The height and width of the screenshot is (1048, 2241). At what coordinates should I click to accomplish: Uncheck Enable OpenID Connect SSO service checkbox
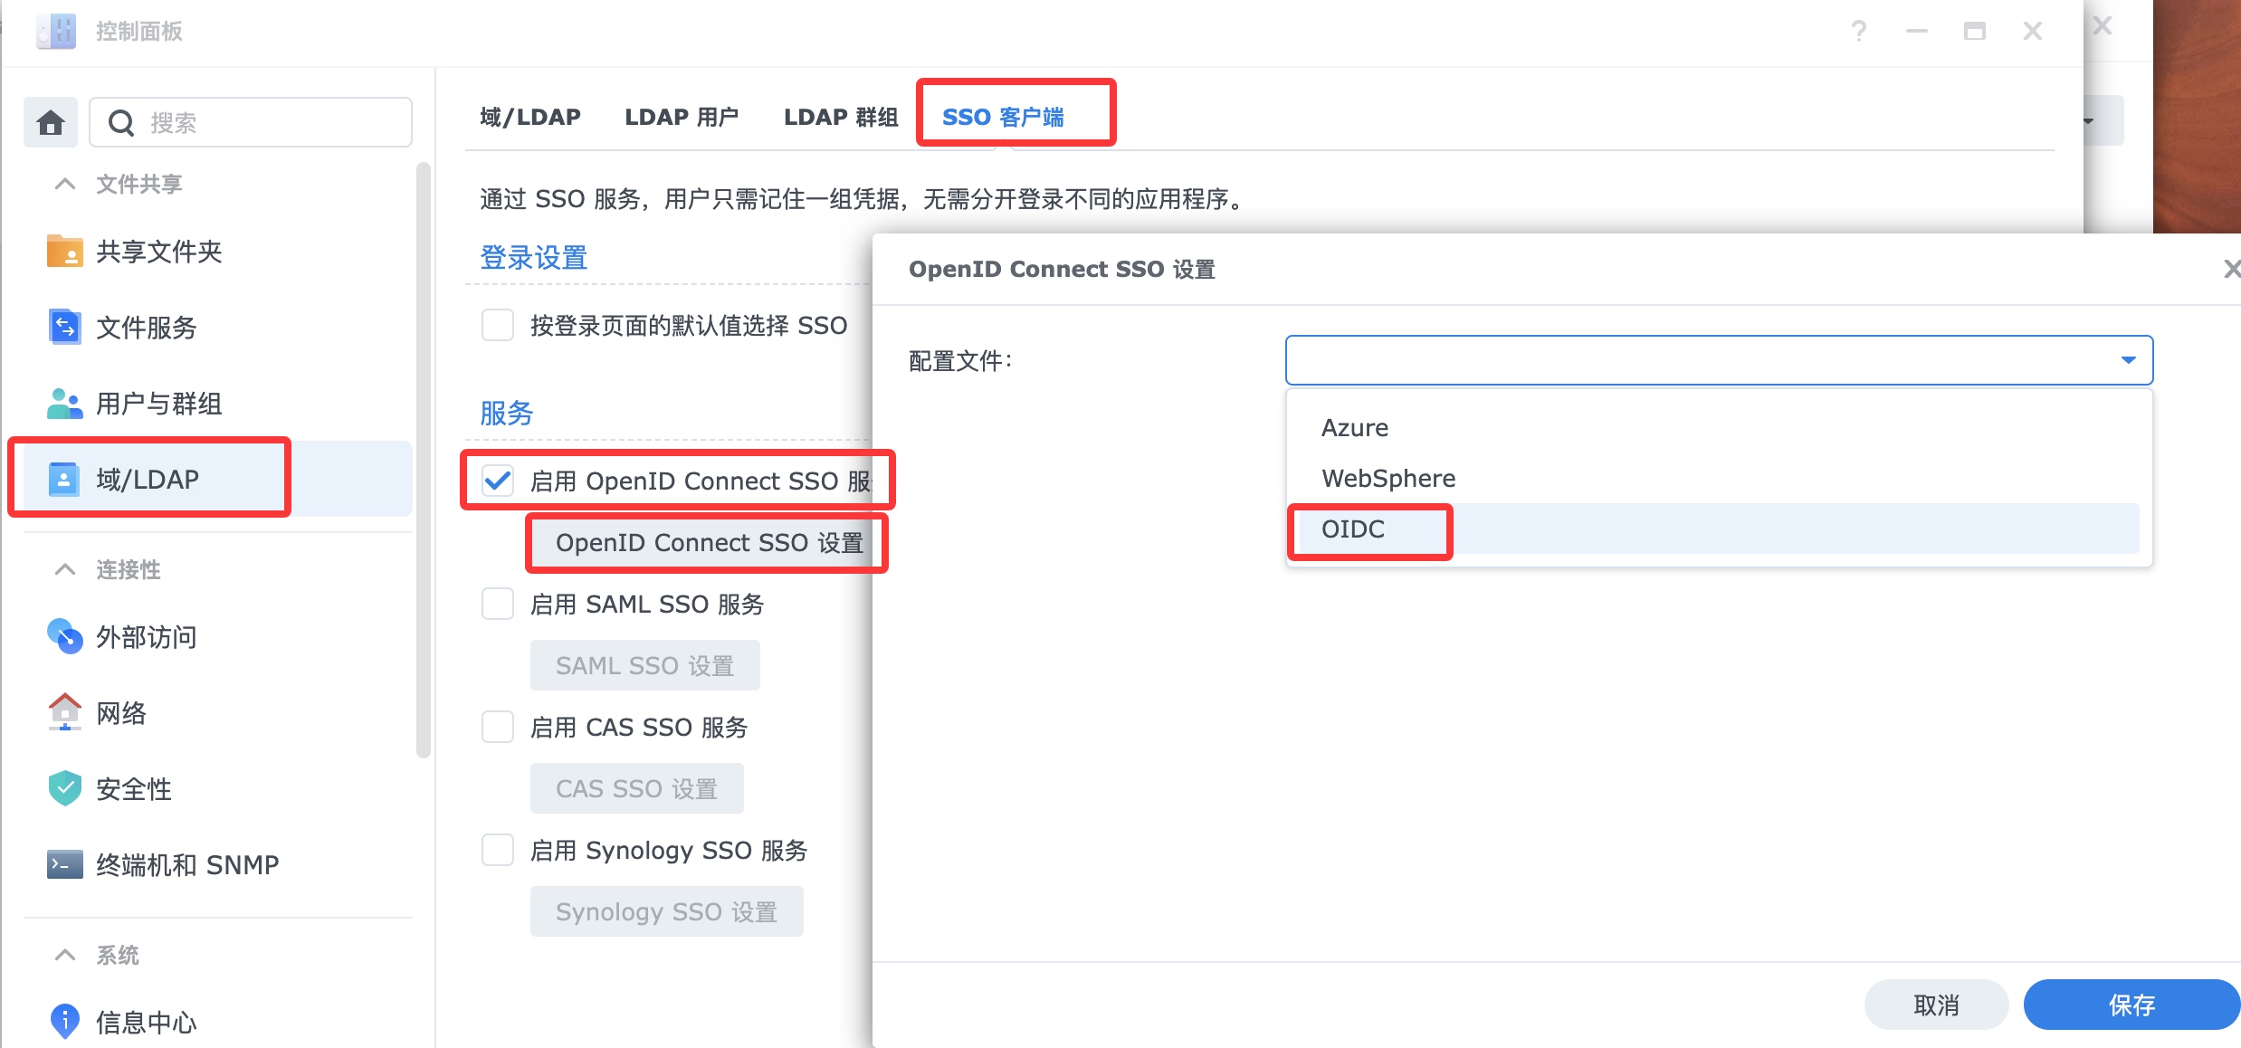[x=498, y=481]
